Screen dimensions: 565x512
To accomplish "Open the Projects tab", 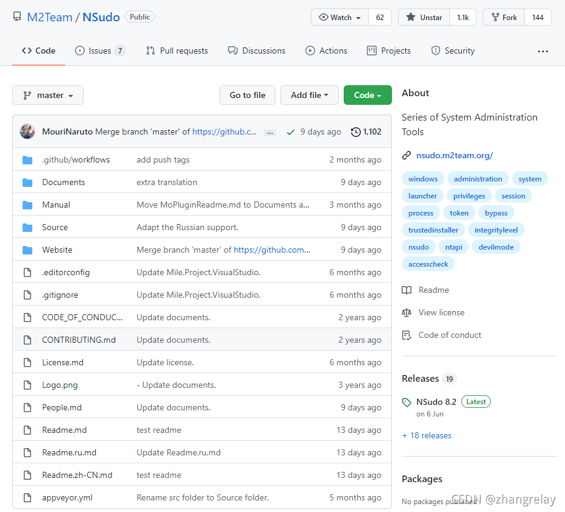I will pyautogui.click(x=389, y=51).
